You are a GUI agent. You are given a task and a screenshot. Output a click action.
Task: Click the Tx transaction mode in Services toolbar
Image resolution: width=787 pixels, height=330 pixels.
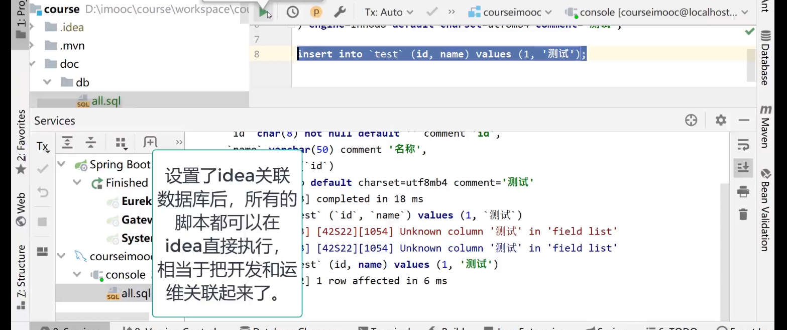coord(43,147)
